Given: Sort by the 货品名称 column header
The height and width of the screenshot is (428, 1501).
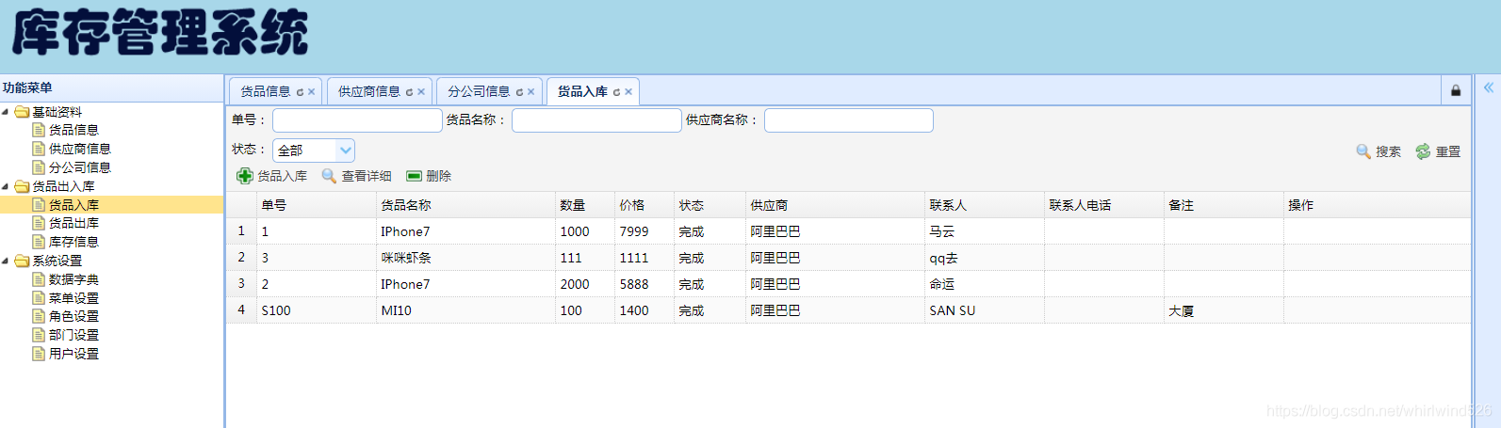Looking at the screenshot, I should pyautogui.click(x=465, y=205).
